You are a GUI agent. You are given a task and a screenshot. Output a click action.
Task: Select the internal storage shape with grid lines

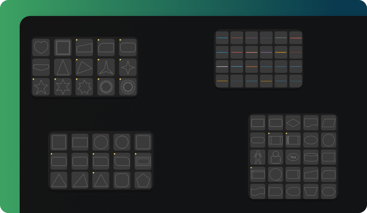click(258, 174)
